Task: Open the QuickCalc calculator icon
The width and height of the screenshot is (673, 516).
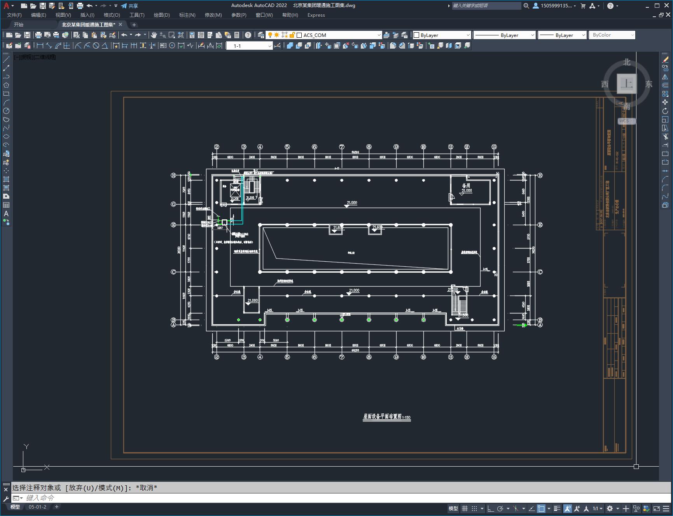Action: pos(237,35)
